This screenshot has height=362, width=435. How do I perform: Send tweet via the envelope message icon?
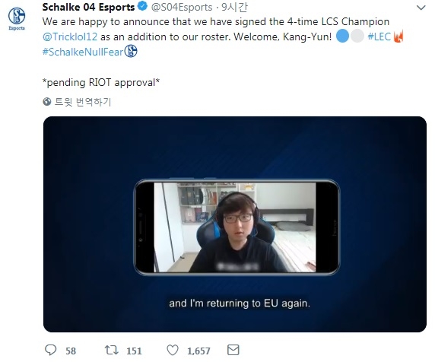(x=233, y=350)
